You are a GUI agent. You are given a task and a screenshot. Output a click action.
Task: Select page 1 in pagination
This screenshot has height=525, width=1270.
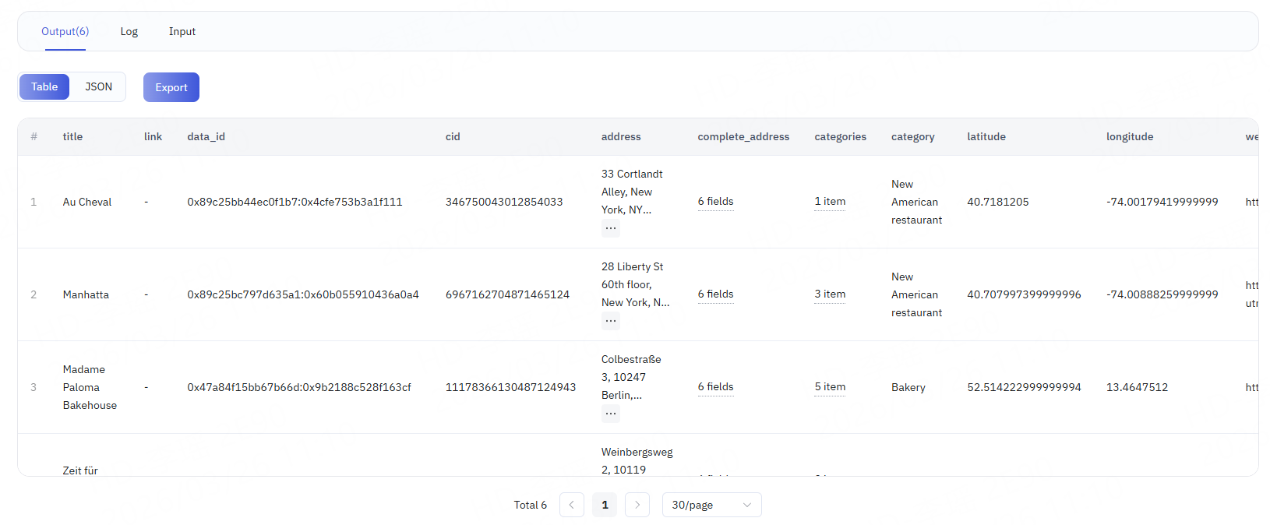[605, 505]
